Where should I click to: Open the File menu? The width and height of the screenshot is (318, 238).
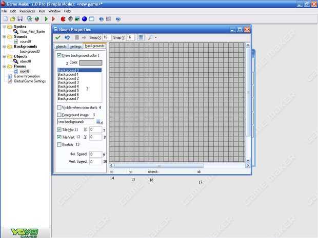pyautogui.click(x=4, y=11)
